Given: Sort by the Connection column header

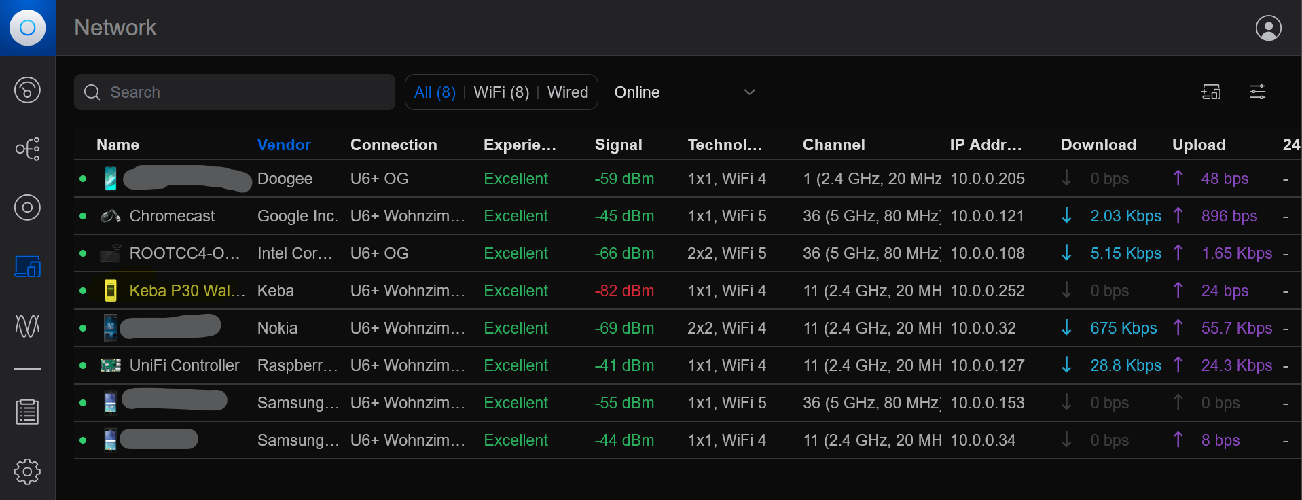Looking at the screenshot, I should pyautogui.click(x=394, y=145).
